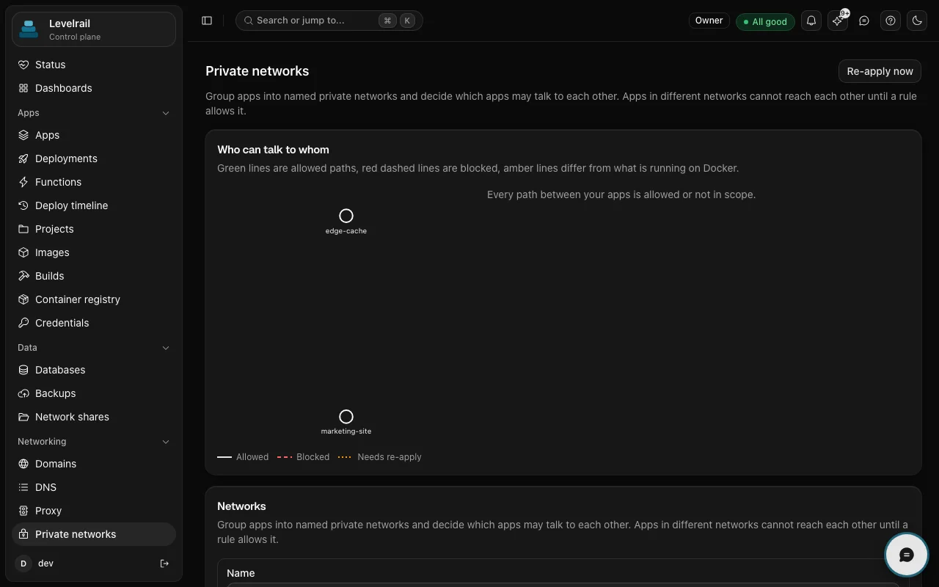939x587 pixels.
Task: Click the Builds hammer icon
Action: point(23,276)
